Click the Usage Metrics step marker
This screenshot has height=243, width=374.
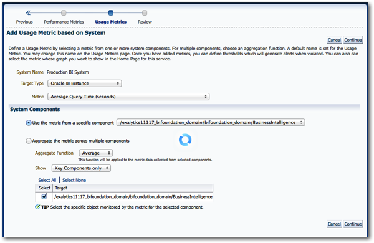[x=111, y=12]
